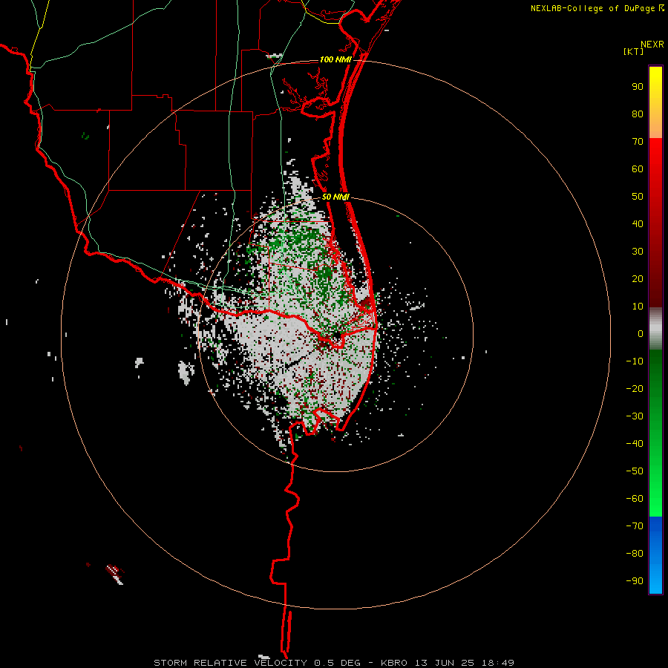This screenshot has width=668, height=668.
Task: Click the -90 knot scale value
Action: pyautogui.click(x=635, y=581)
